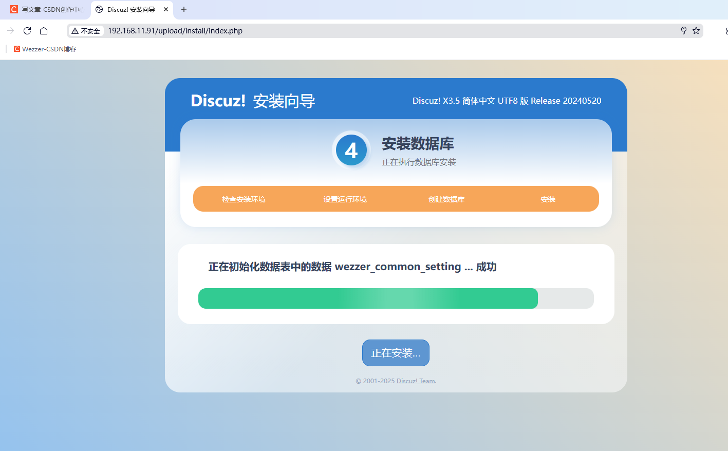Go to browser home page icon
The height and width of the screenshot is (451, 728).
tap(44, 31)
